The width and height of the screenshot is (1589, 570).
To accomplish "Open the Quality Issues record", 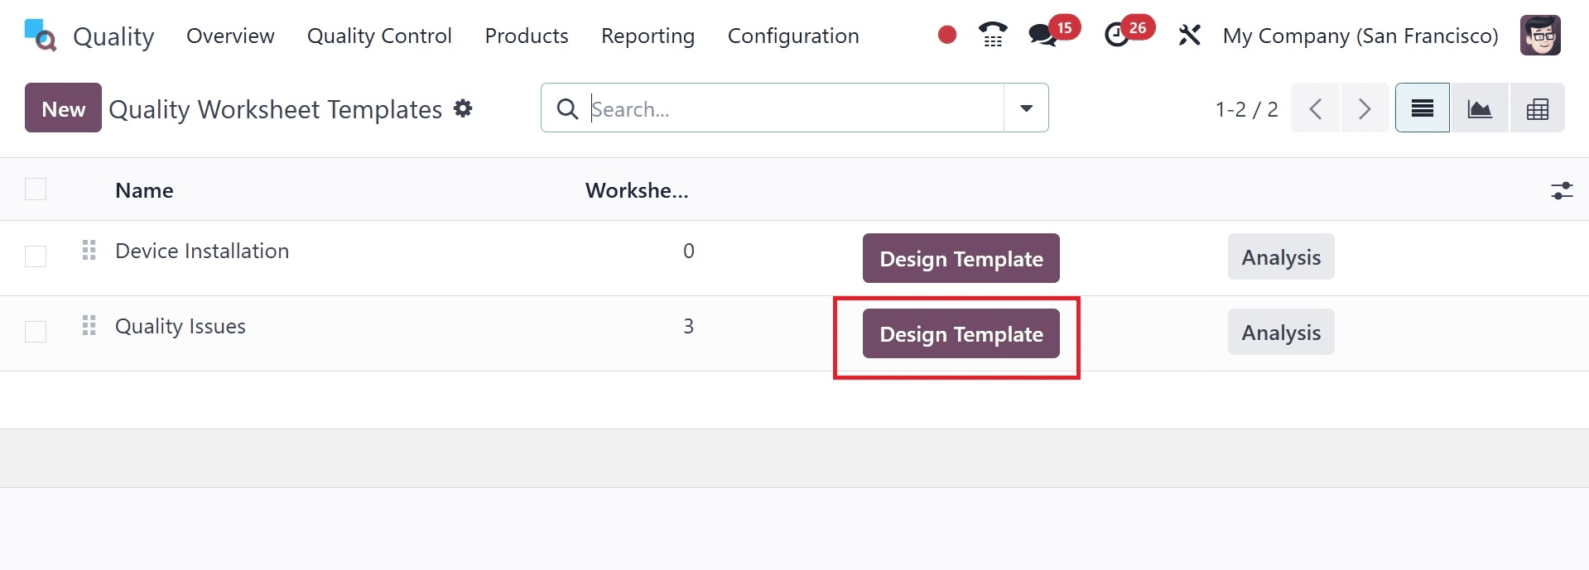I will coord(181,326).
